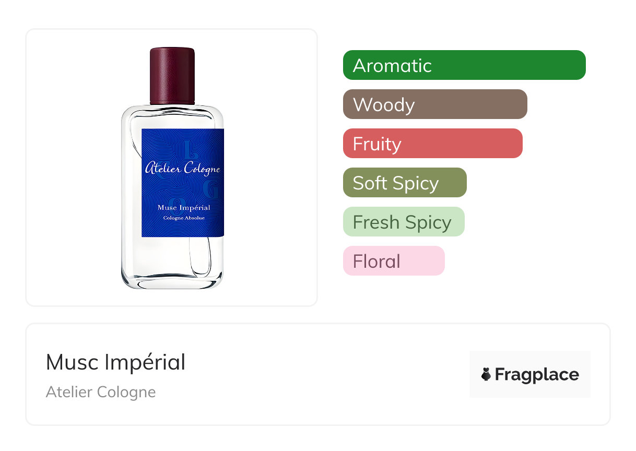Select the Floral accord bar
Image resolution: width=636 pixels, height=451 pixels.
pyautogui.click(x=394, y=261)
